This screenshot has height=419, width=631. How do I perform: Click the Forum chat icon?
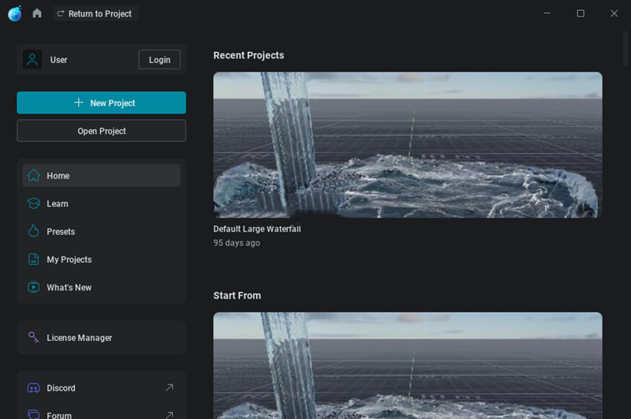(33, 414)
